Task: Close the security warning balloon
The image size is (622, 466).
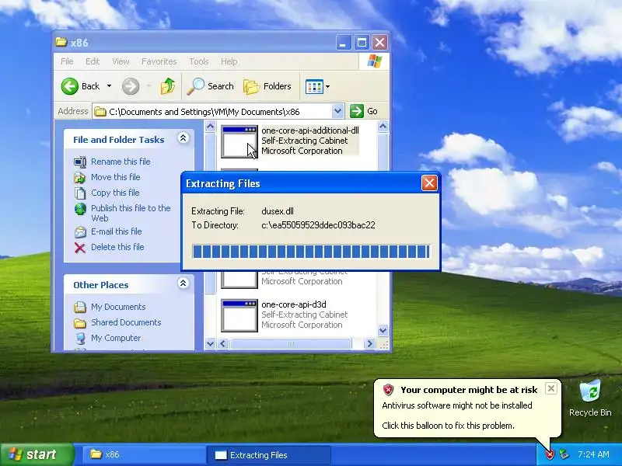Action: [550, 389]
